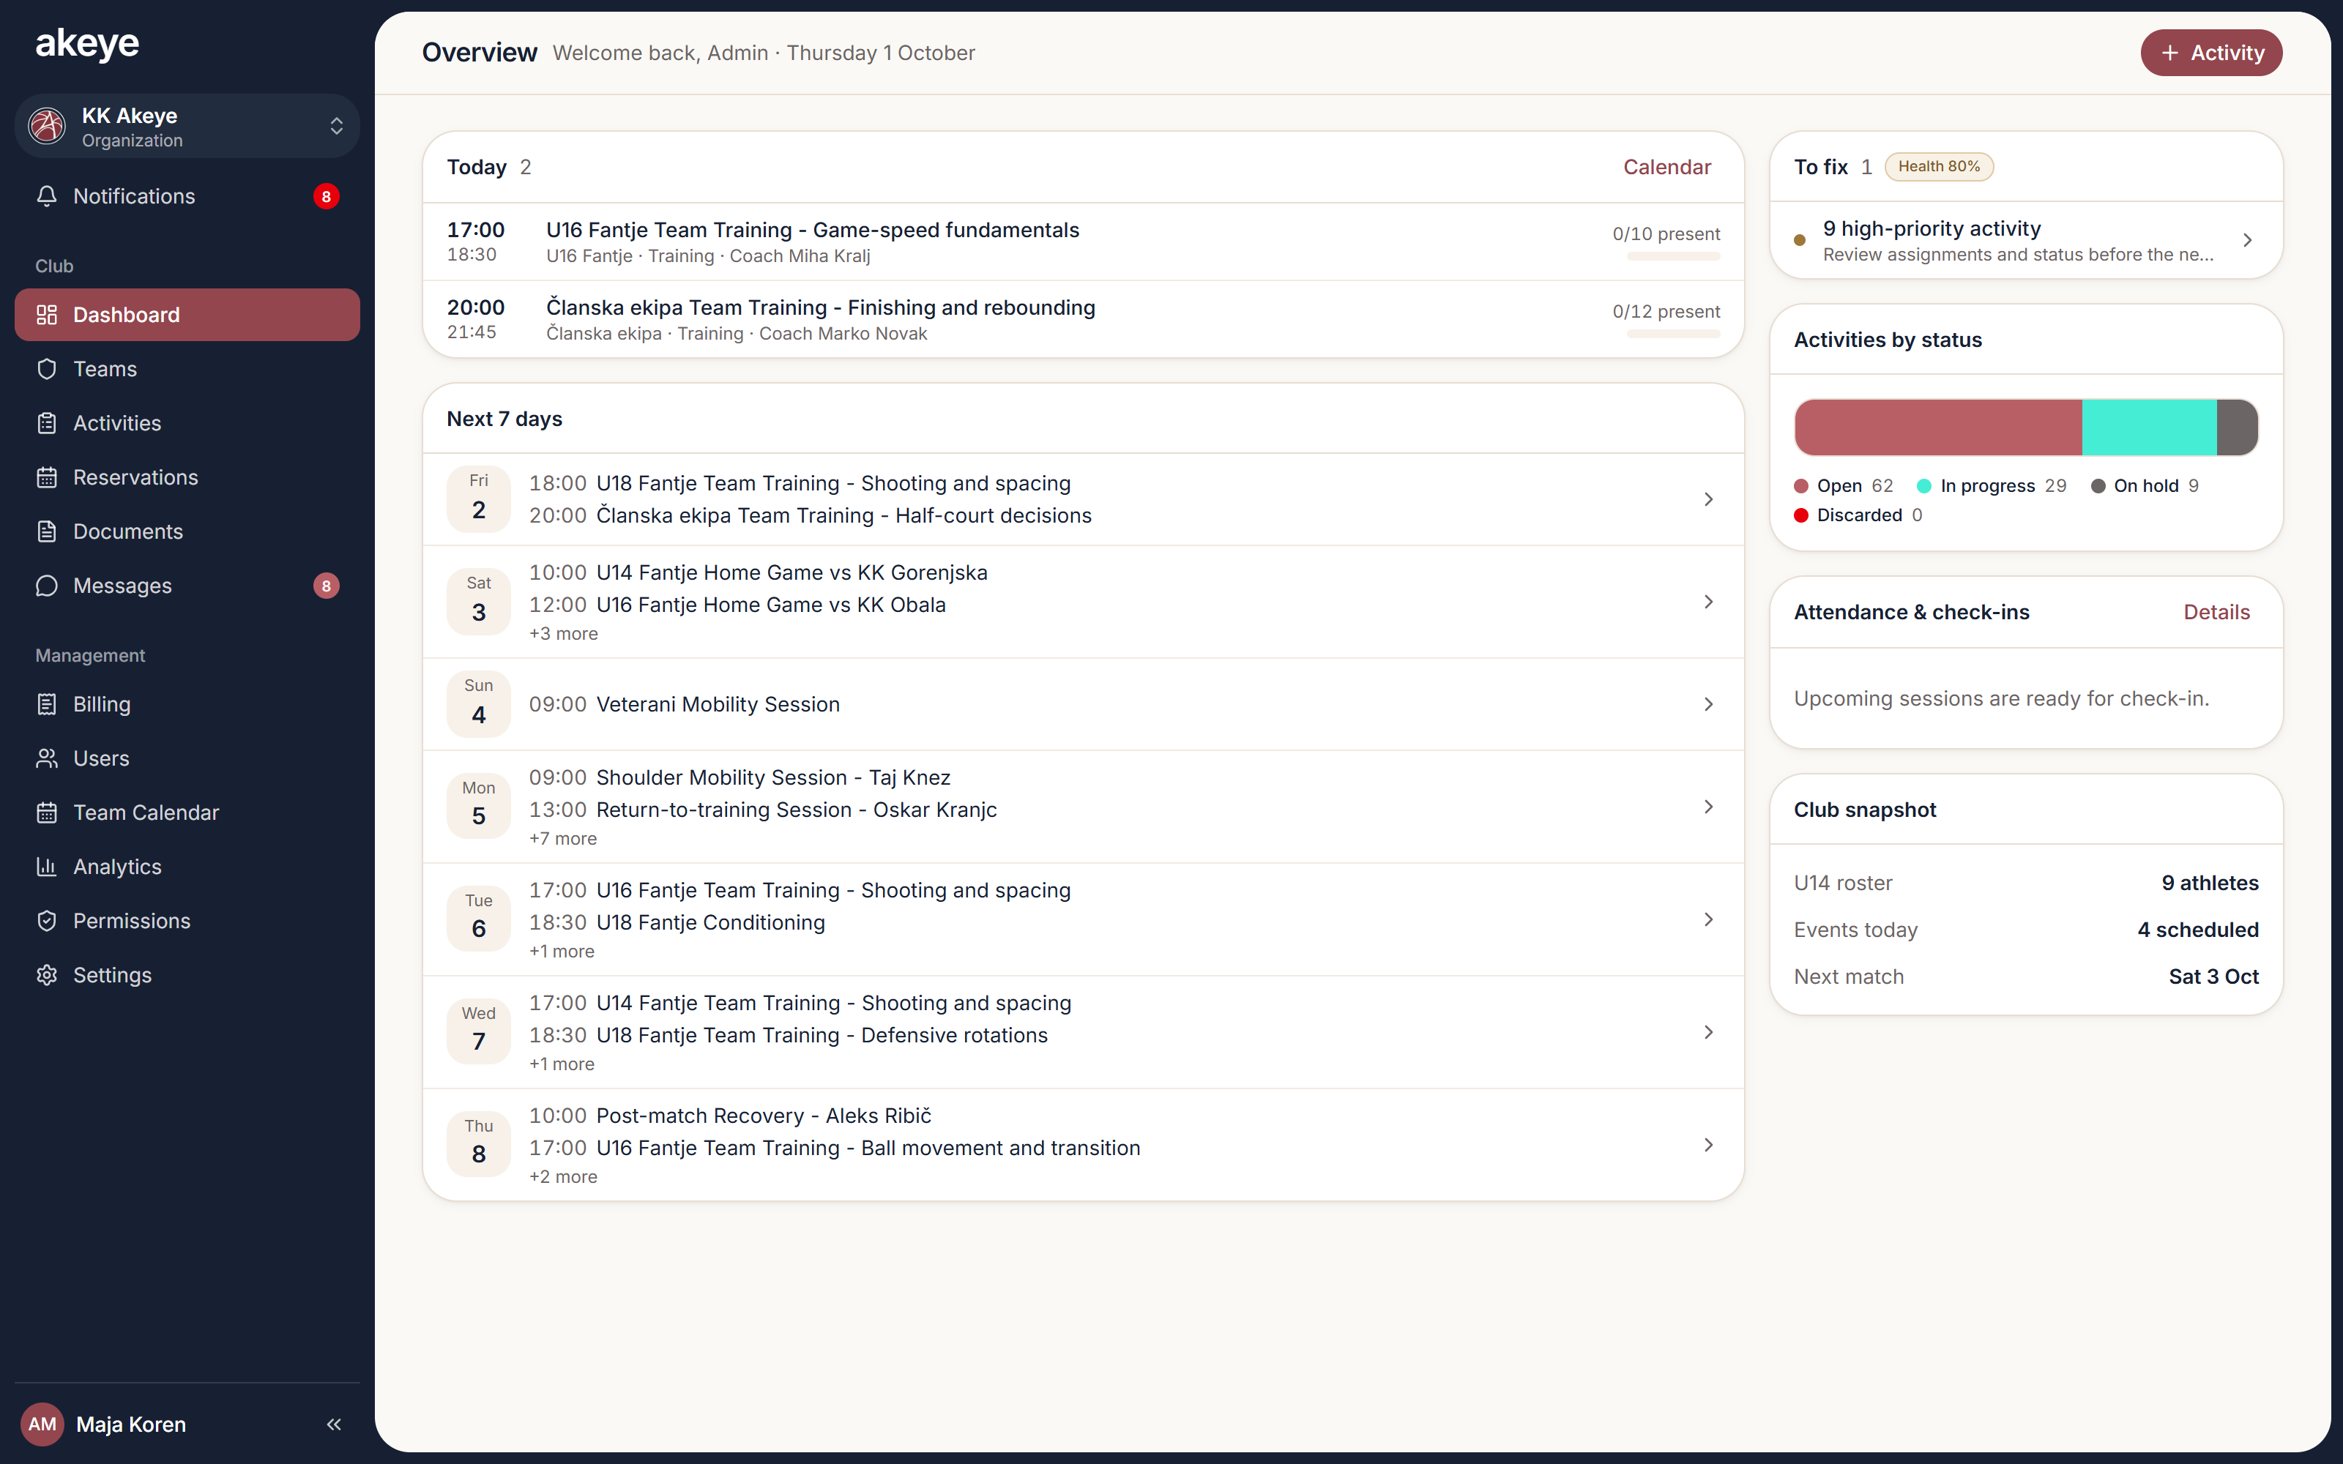Screen dimensions: 2343x1464
Task: Expand the Tue 6 day row chevron
Action: 1708,920
